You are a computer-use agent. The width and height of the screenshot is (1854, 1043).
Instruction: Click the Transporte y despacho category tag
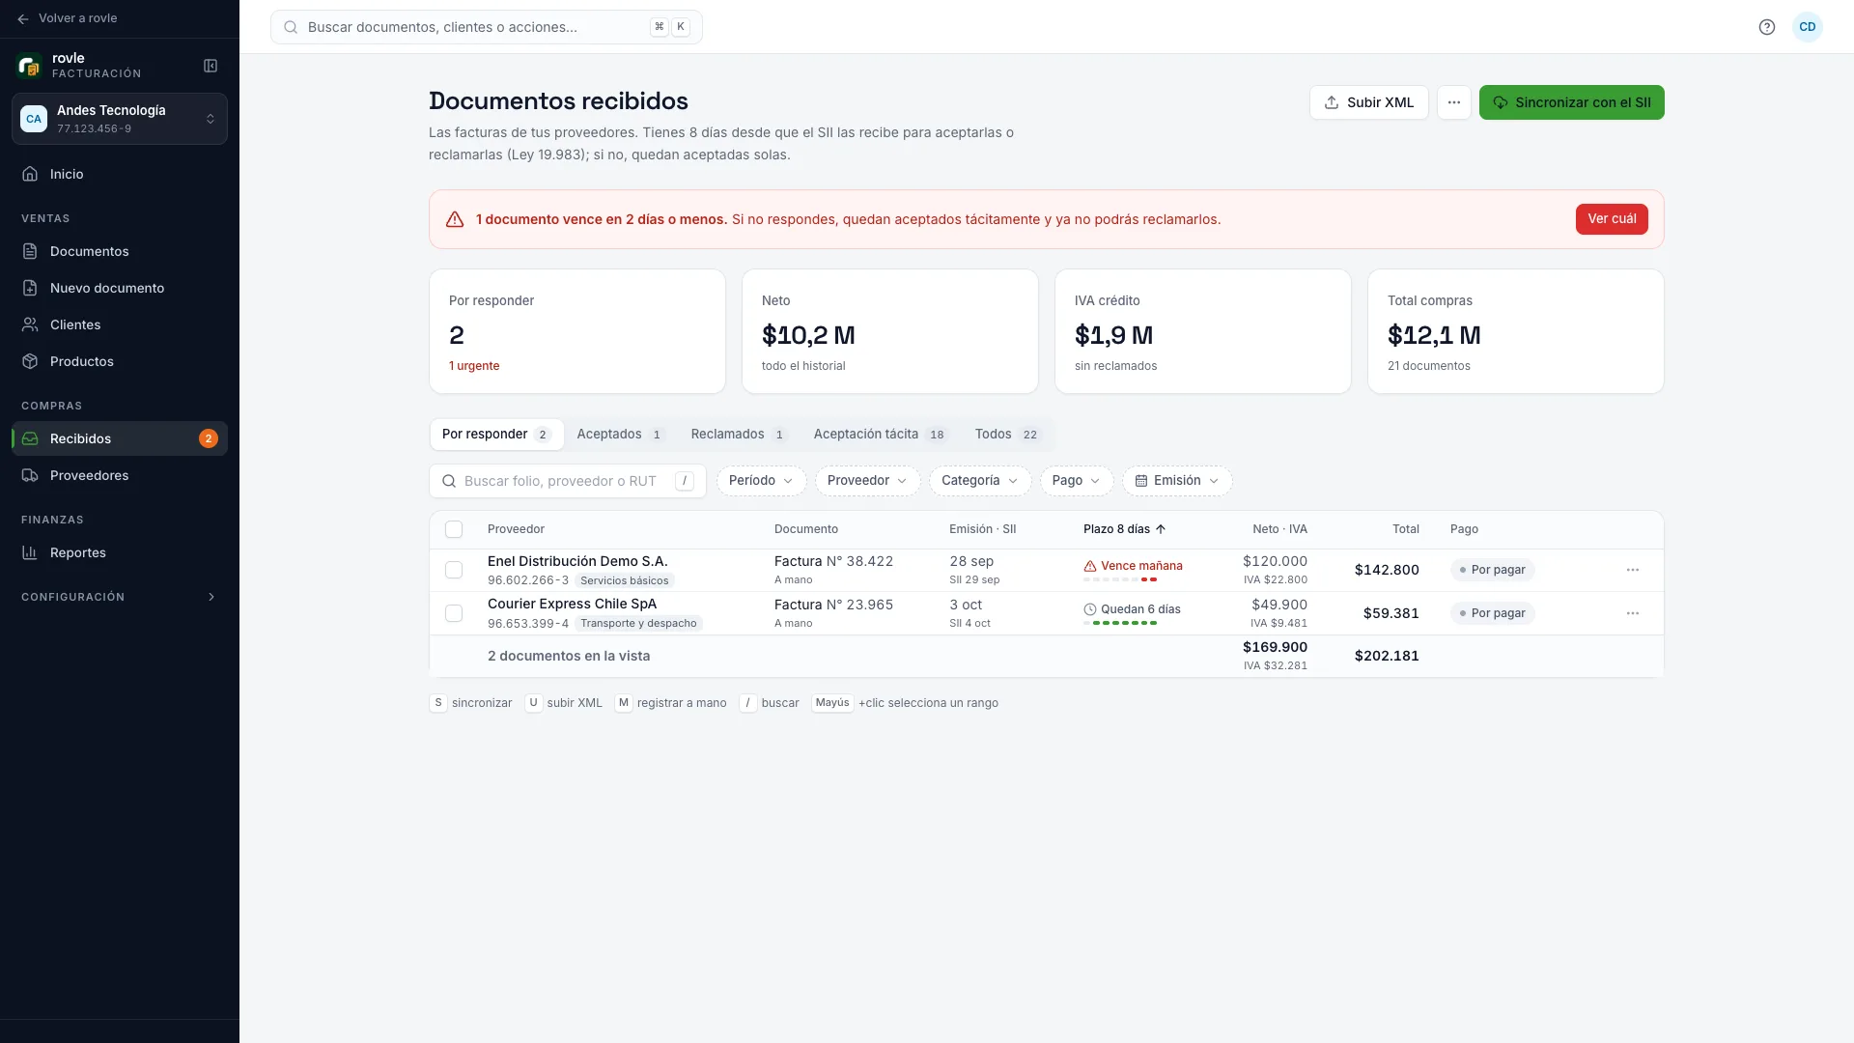(x=638, y=624)
